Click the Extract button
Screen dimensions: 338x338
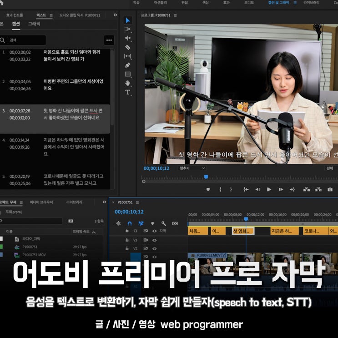click(x=318, y=190)
